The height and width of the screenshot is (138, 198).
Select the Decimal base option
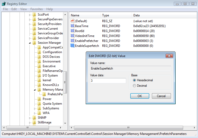click(134, 86)
